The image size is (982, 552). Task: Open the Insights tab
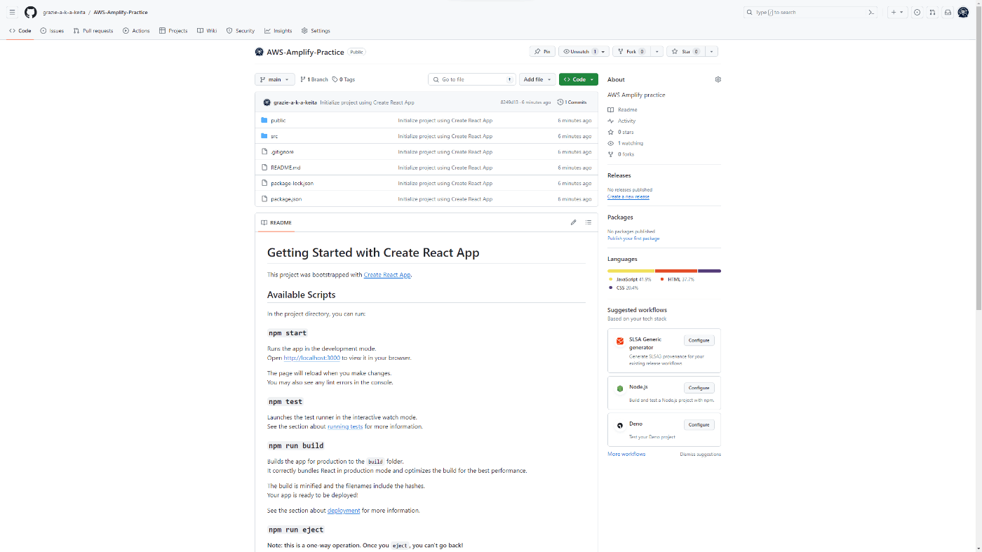pos(278,31)
